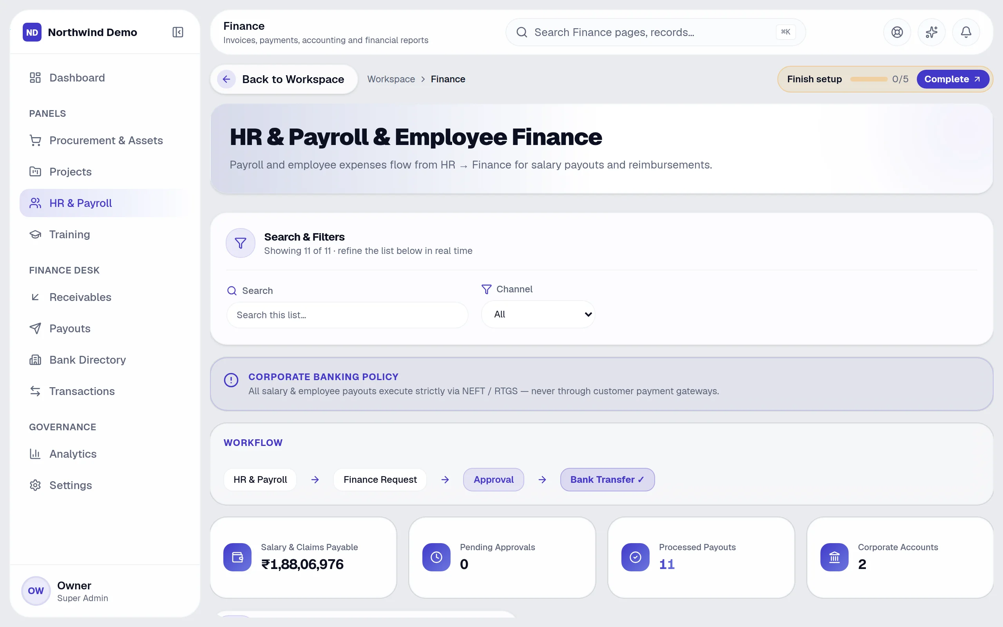Click the Processed Payouts checkmark icon
The height and width of the screenshot is (627, 1003).
tap(635, 557)
